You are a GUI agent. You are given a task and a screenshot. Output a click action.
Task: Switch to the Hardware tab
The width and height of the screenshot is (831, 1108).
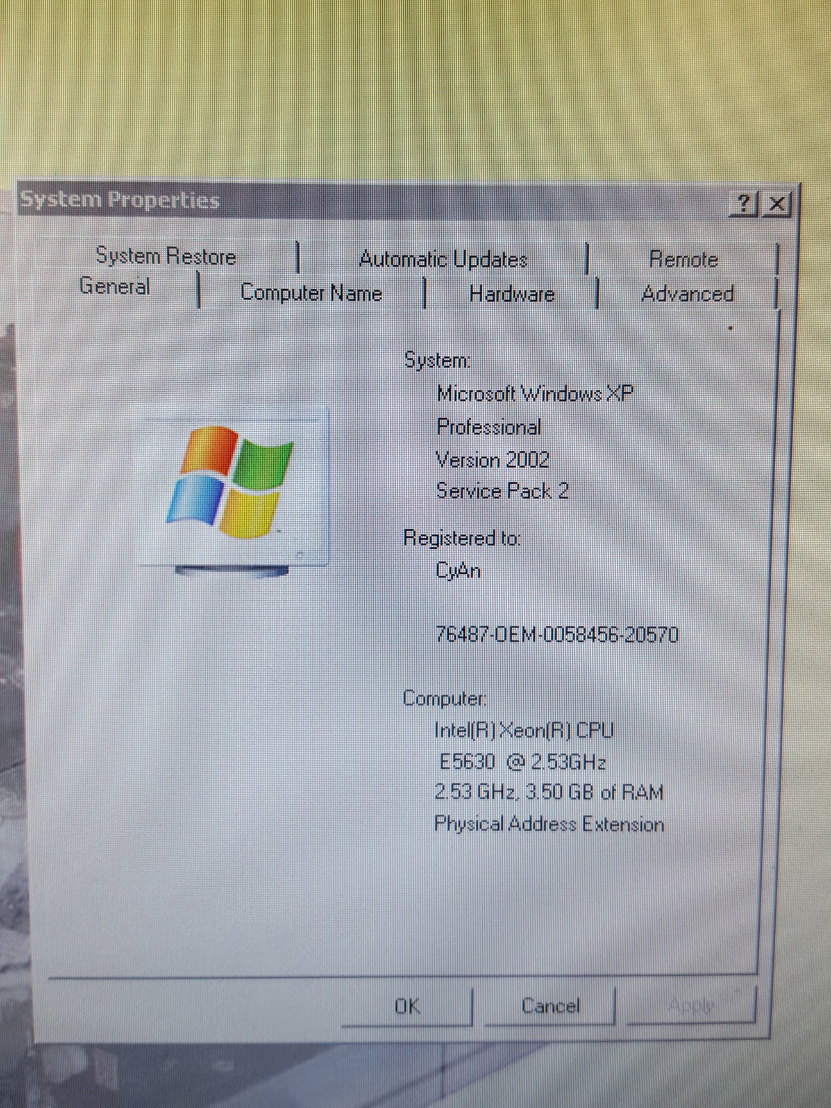(x=512, y=294)
